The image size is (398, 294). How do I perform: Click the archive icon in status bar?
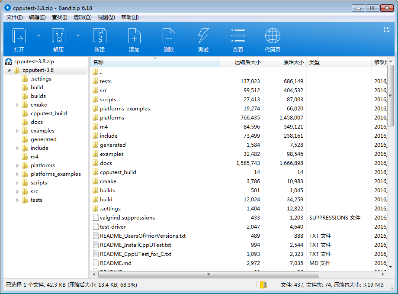click(263, 285)
